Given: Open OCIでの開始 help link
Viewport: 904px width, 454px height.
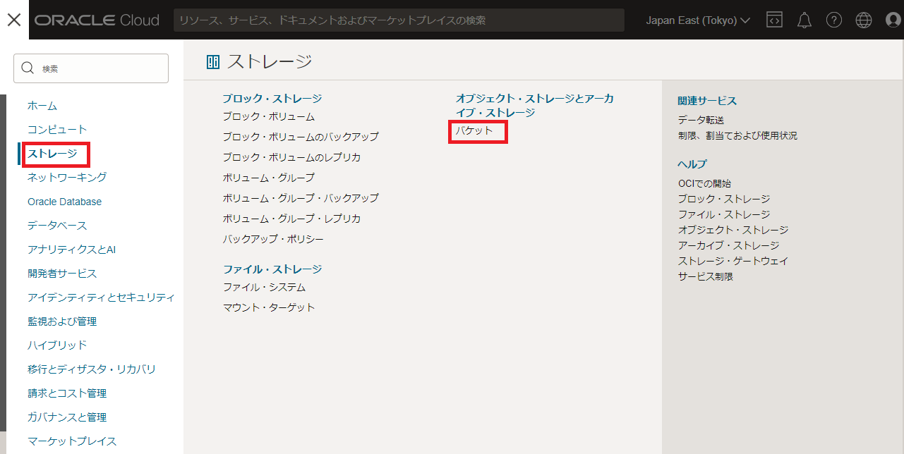Looking at the screenshot, I should 704,183.
